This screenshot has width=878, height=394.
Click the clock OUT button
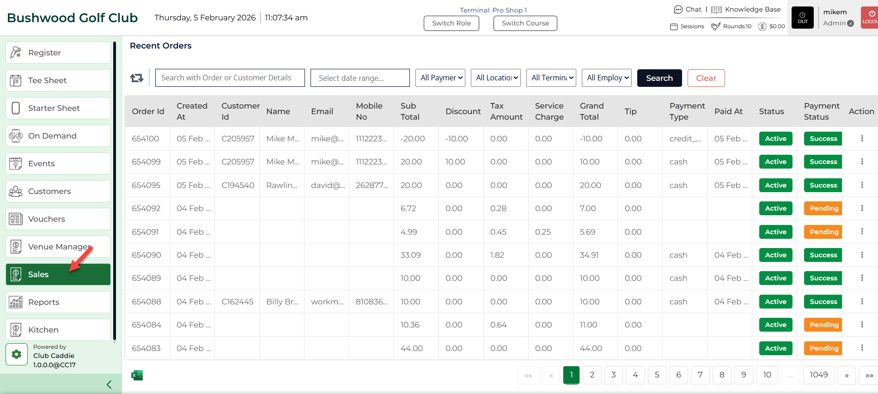pos(802,18)
